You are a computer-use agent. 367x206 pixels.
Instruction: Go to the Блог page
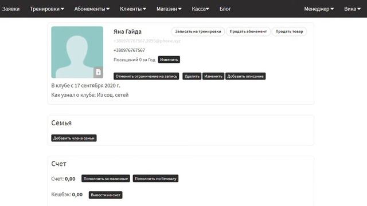(x=225, y=9)
